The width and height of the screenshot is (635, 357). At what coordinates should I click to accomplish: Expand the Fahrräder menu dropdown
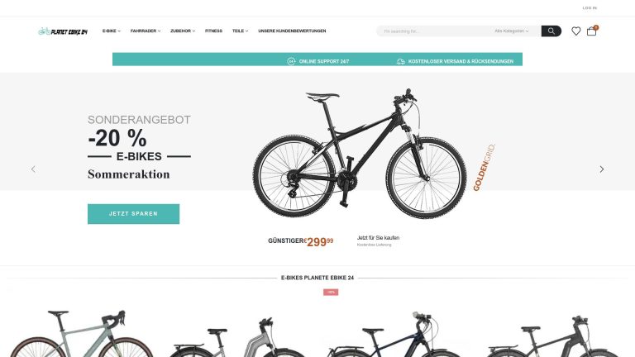click(146, 31)
